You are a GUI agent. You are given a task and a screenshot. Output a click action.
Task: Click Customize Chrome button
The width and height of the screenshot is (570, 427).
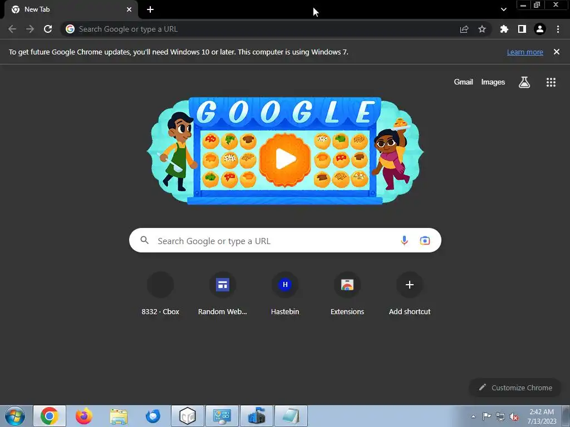click(x=515, y=388)
